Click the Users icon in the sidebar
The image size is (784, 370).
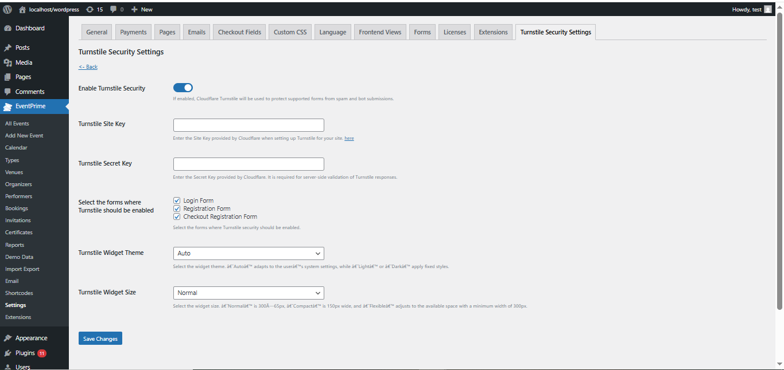(x=7, y=367)
